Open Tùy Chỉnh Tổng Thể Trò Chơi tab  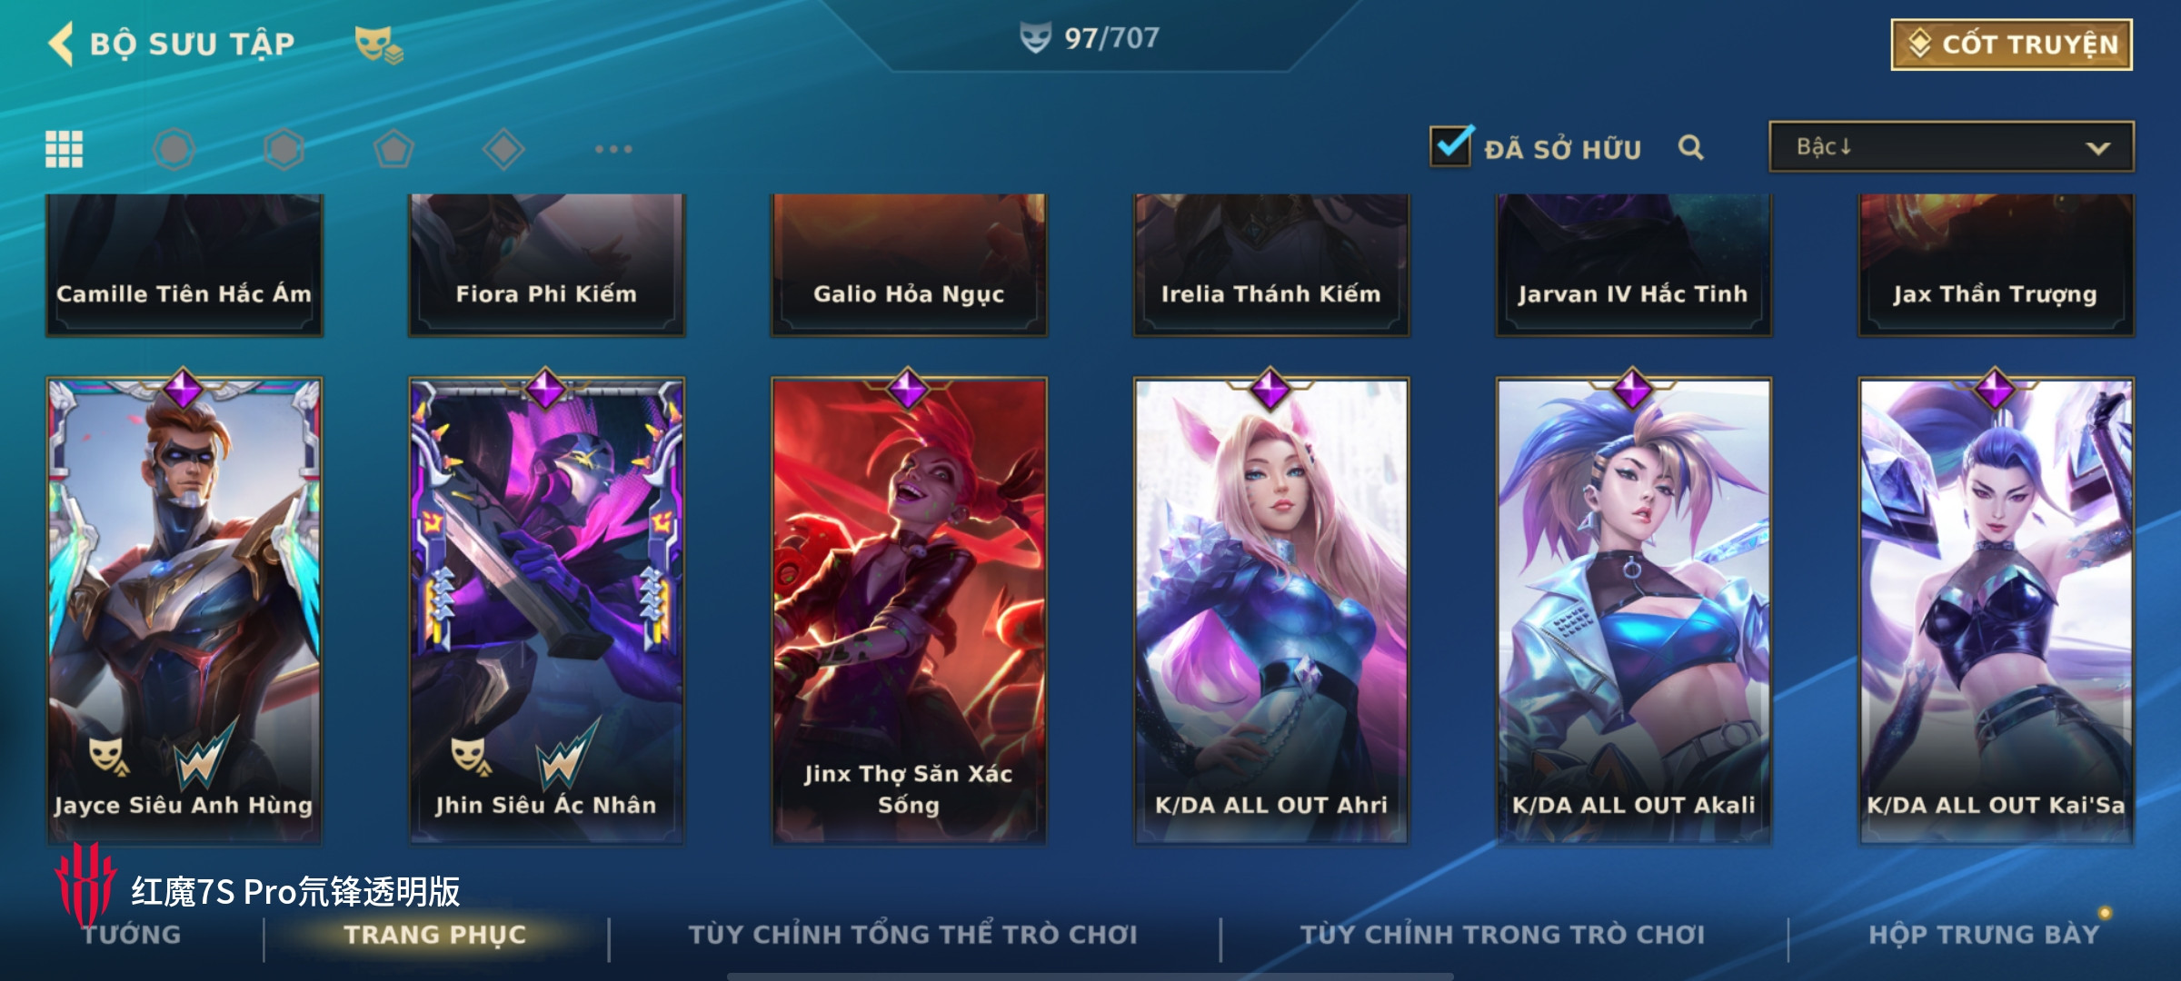tap(912, 935)
